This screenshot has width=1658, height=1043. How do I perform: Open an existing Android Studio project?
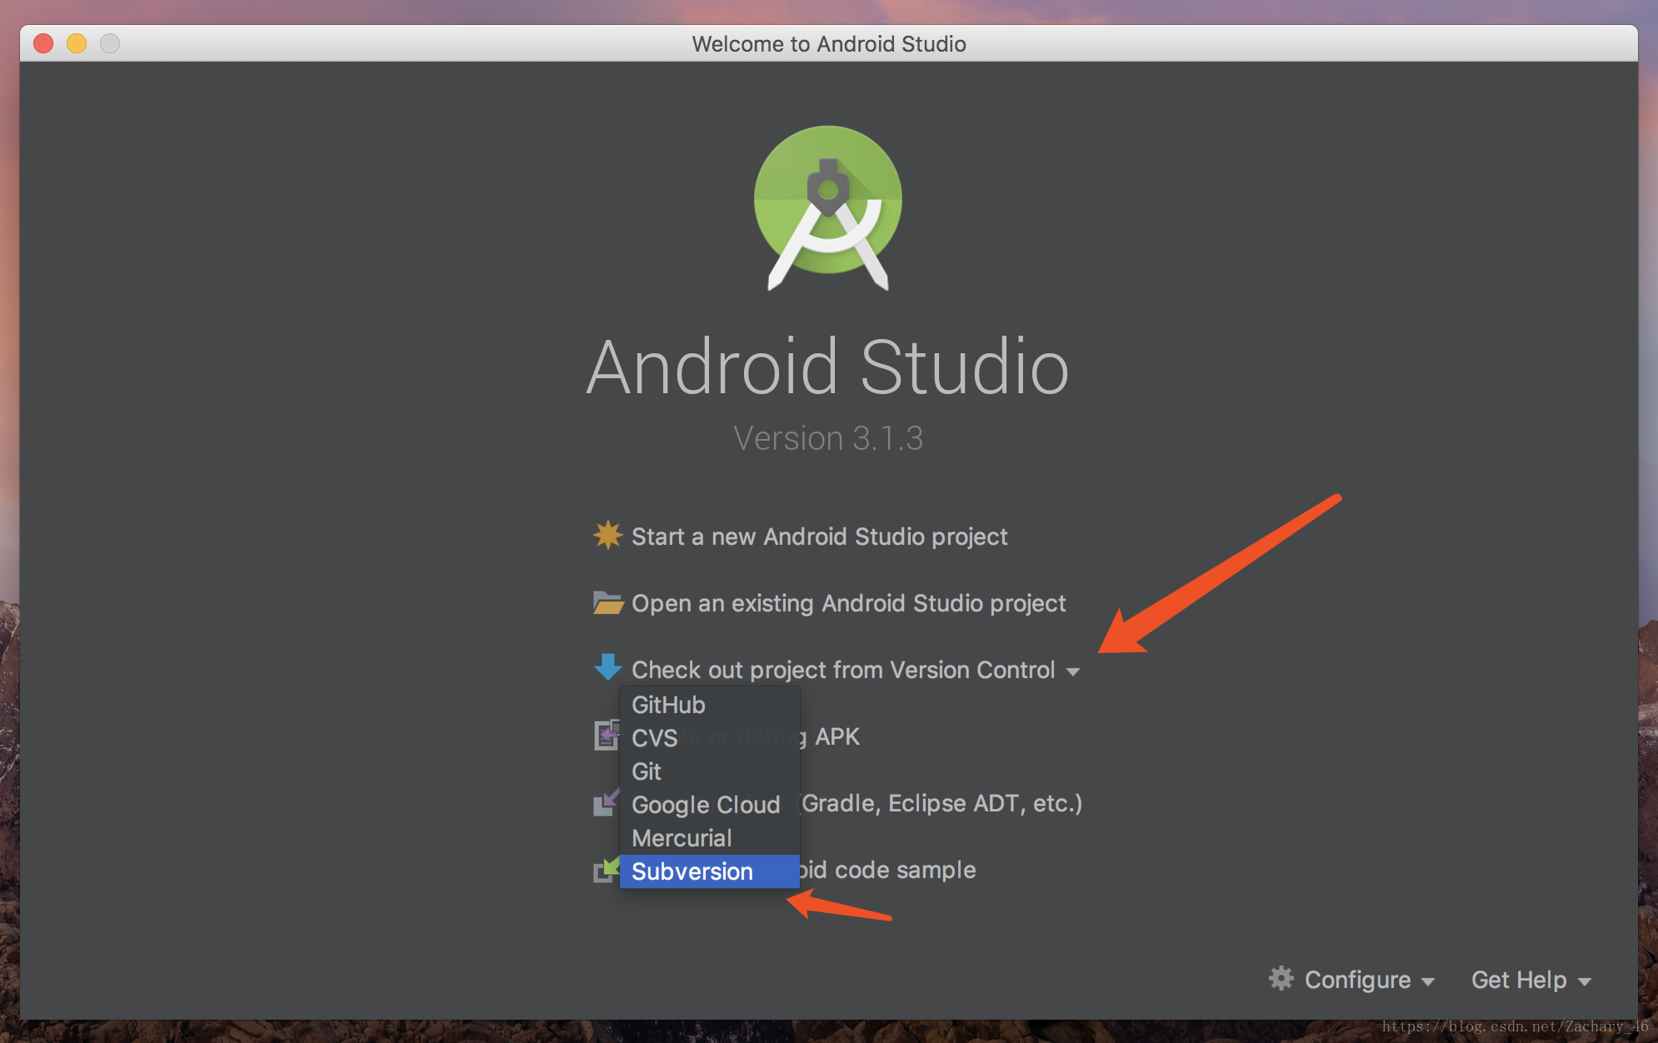click(x=848, y=603)
